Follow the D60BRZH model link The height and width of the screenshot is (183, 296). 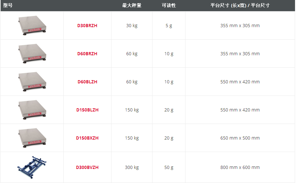pos(87,54)
